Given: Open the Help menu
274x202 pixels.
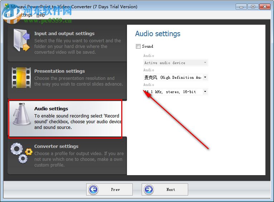Looking at the screenshot, I should click(41, 15).
